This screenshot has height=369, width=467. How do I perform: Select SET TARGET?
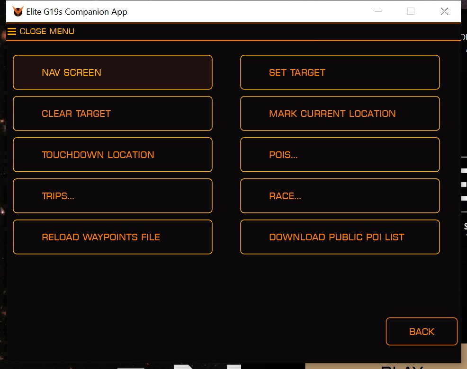[x=340, y=72]
